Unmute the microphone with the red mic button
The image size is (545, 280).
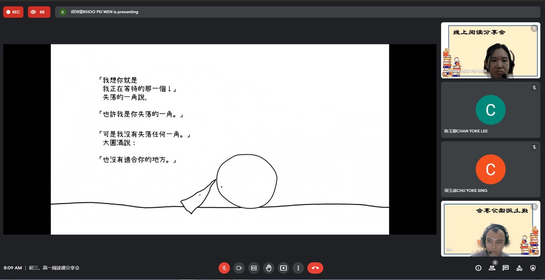[x=224, y=268]
